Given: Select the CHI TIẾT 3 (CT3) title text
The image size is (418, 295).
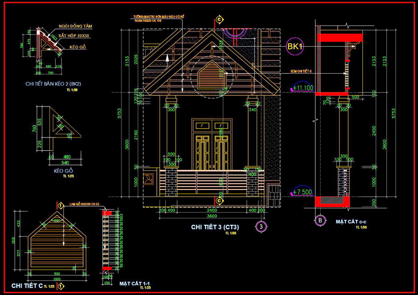Looking at the screenshot, I should point(215,227).
